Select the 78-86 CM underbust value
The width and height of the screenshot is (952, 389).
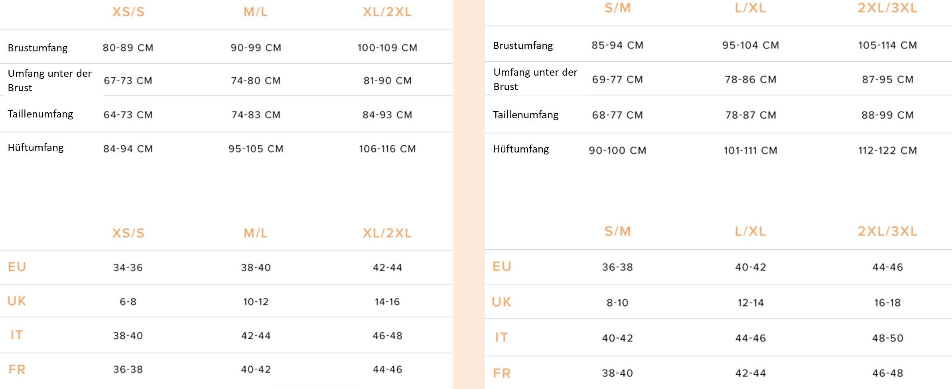(750, 80)
